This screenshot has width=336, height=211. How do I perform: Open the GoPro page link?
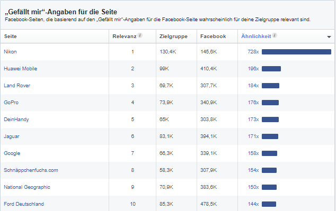click(x=11, y=103)
